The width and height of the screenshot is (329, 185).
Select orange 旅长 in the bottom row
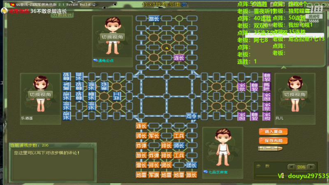[191, 175]
